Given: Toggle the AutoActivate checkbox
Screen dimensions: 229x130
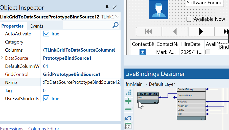Looking at the screenshot, I should click(46, 34).
